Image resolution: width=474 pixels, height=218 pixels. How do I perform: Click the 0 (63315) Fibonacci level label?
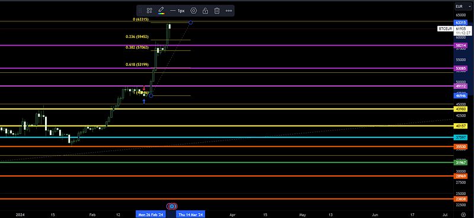point(141,20)
